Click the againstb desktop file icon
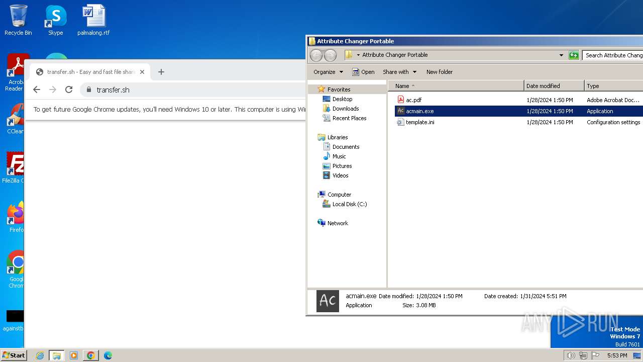The height and width of the screenshot is (362, 643). click(x=14, y=320)
